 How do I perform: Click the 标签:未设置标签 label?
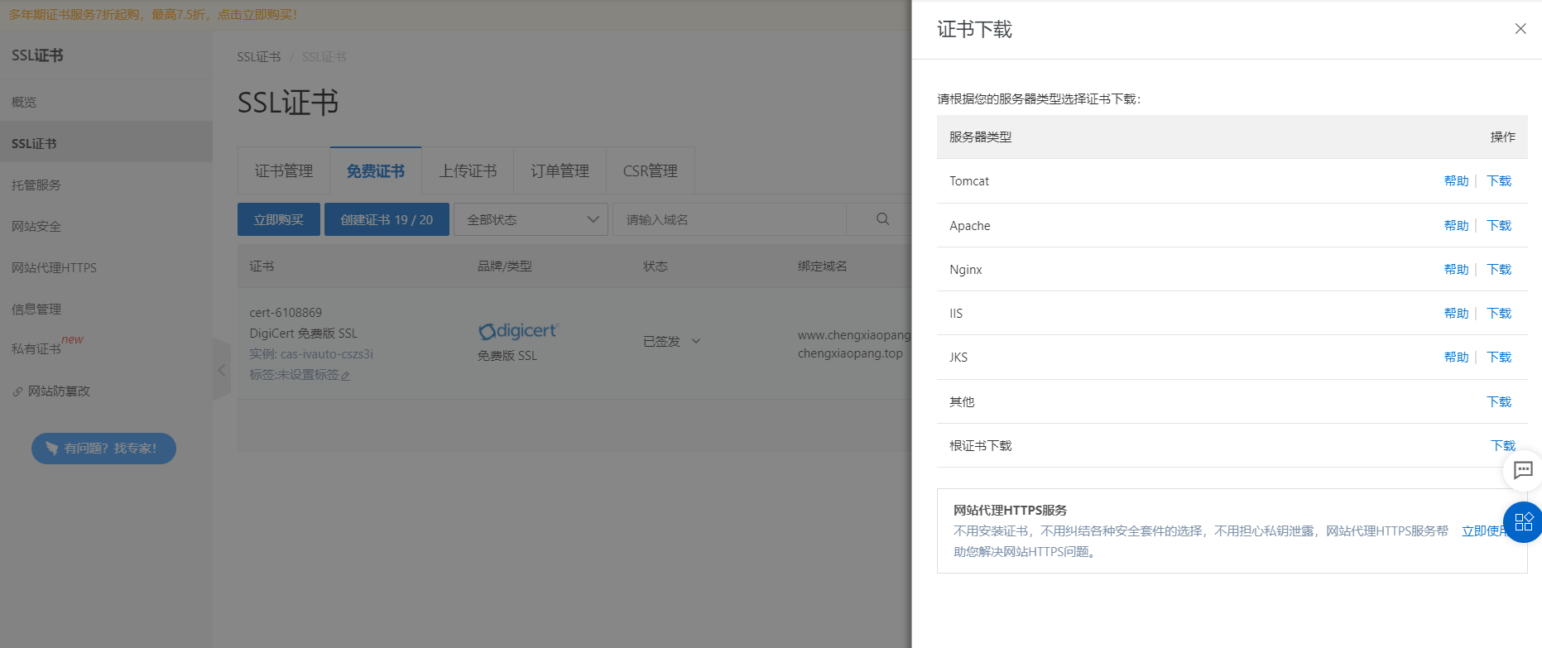tap(294, 375)
